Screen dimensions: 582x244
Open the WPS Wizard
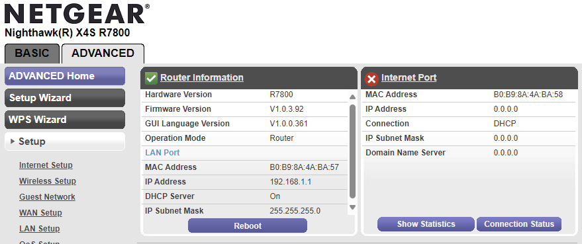[x=65, y=120]
